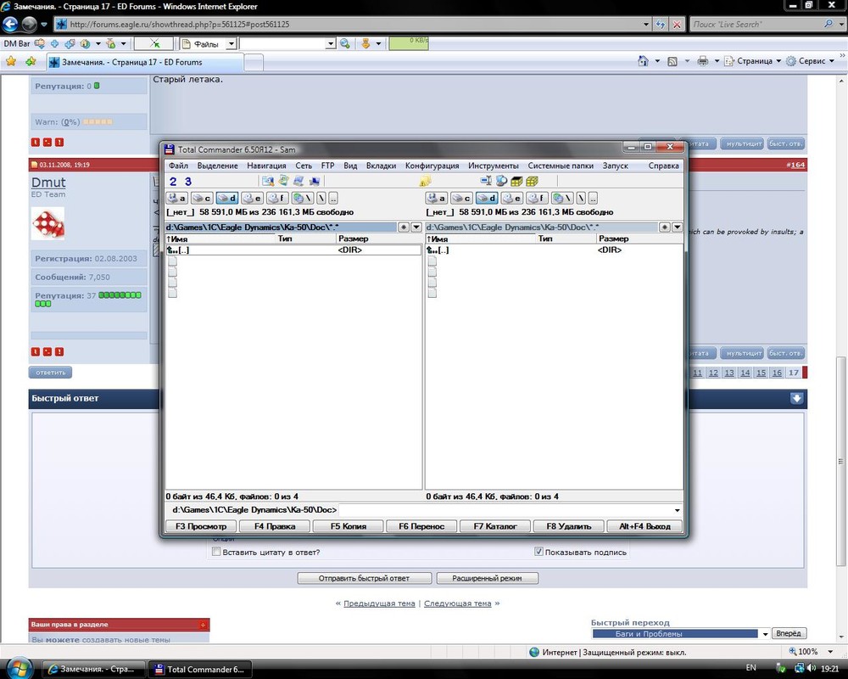Select drive c in the right panel

tap(460, 198)
